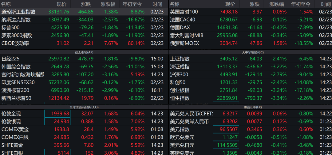Click the boxed 恒生指数 price 22869.91
Image resolution: width=332 pixels, height=155 pixels.
(226, 98)
